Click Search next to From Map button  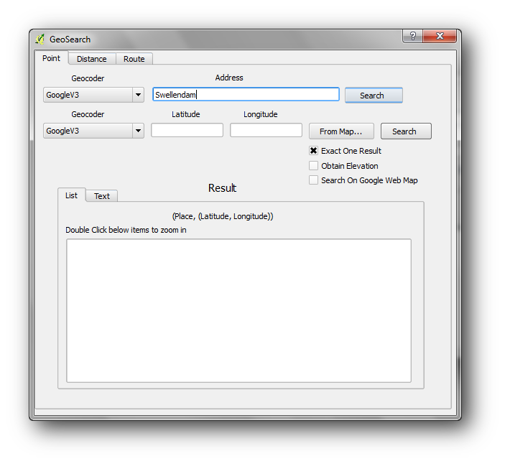click(406, 131)
